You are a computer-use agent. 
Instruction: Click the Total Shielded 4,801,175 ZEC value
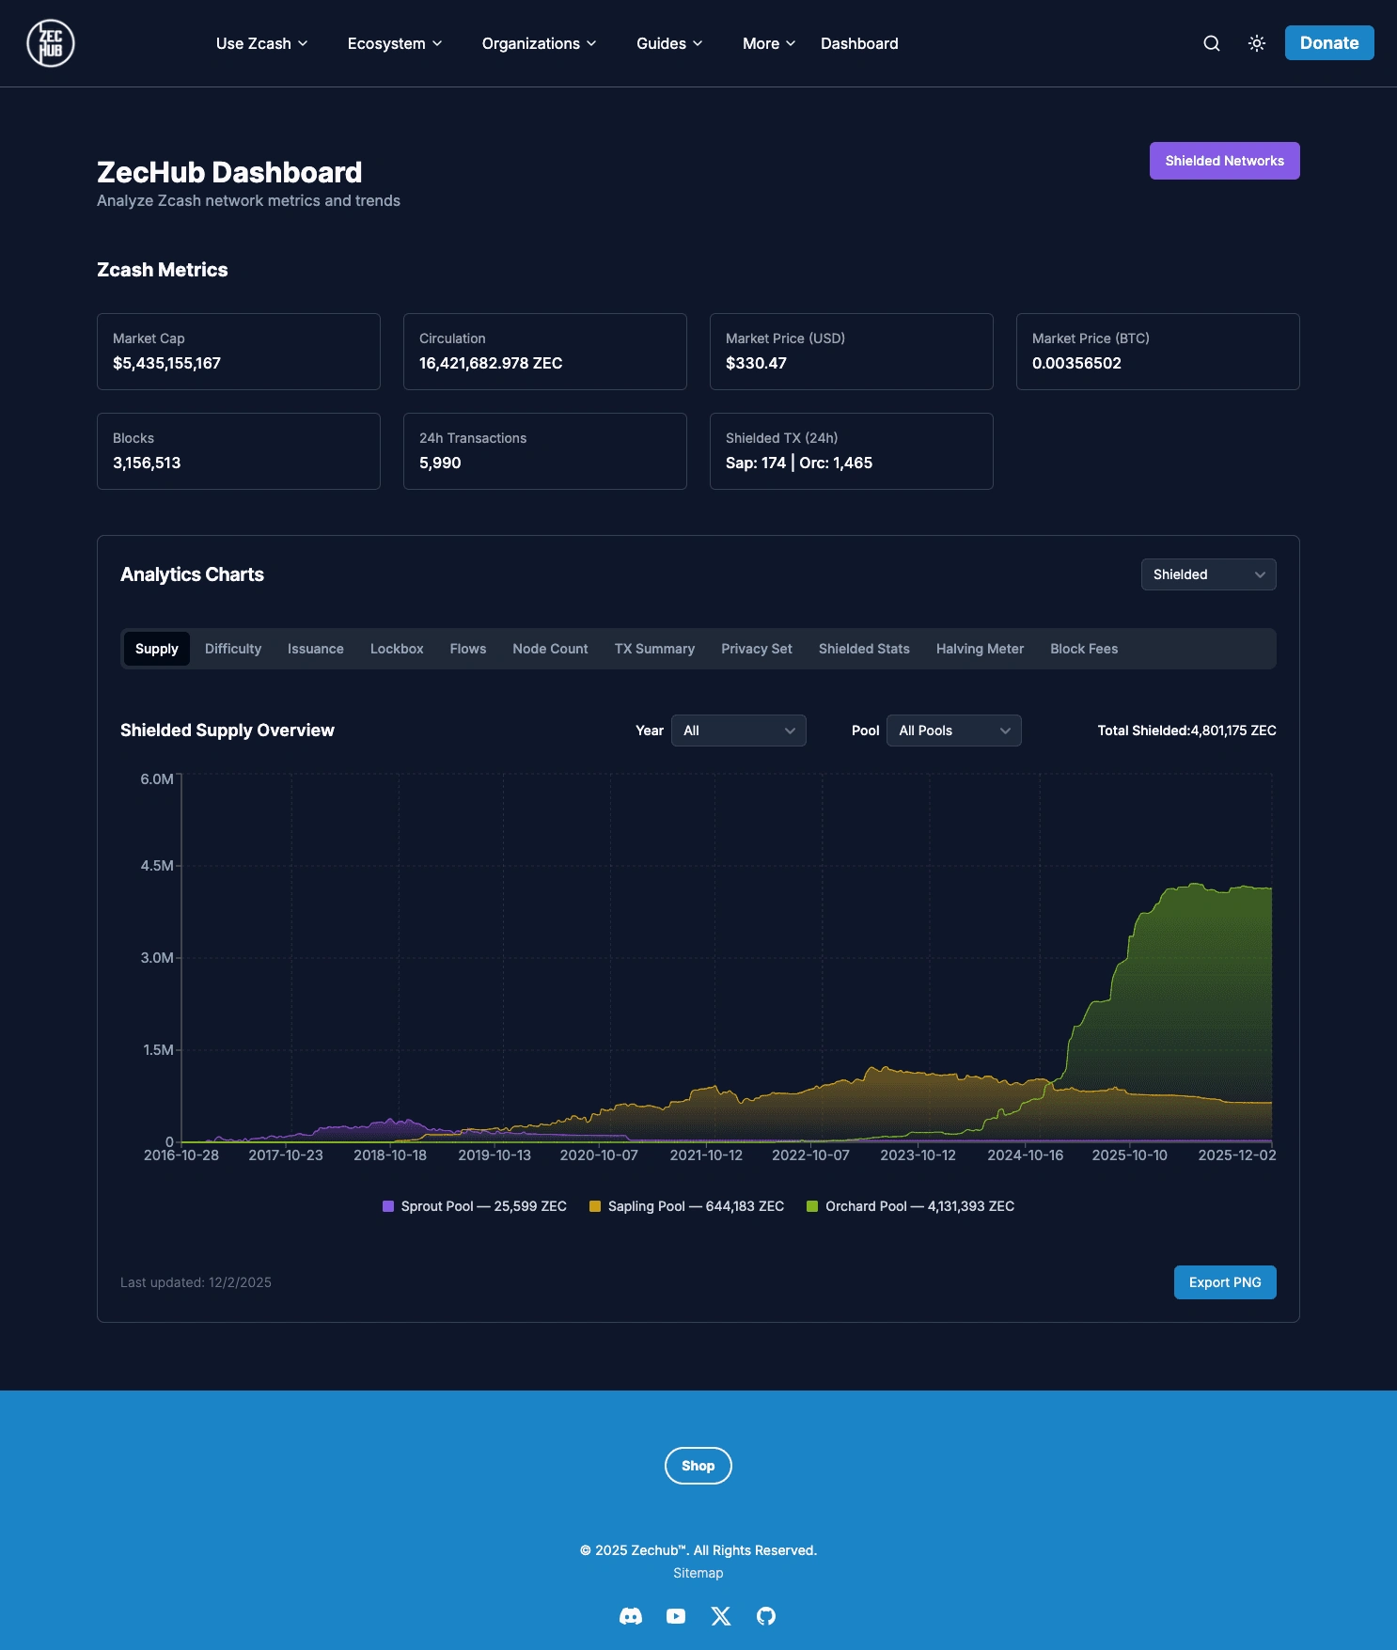point(1187,731)
